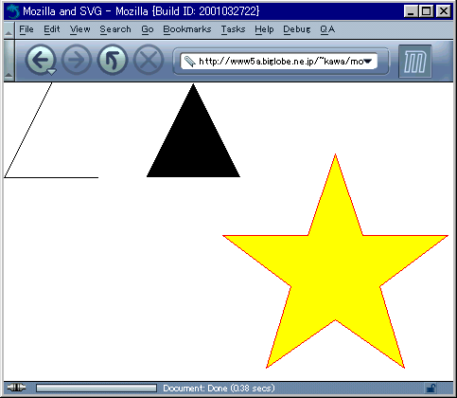Open the Bookmarks menu
This screenshot has height=398, width=457.
pyautogui.click(x=186, y=29)
